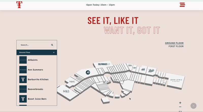
Task: Click the red TC site logo
Action: point(19,5)
